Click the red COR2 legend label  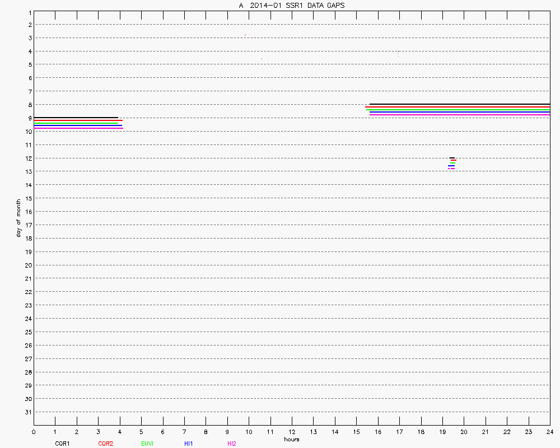tap(105, 444)
